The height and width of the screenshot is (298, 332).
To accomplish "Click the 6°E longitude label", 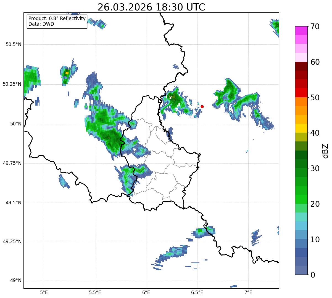I will tap(146, 293).
